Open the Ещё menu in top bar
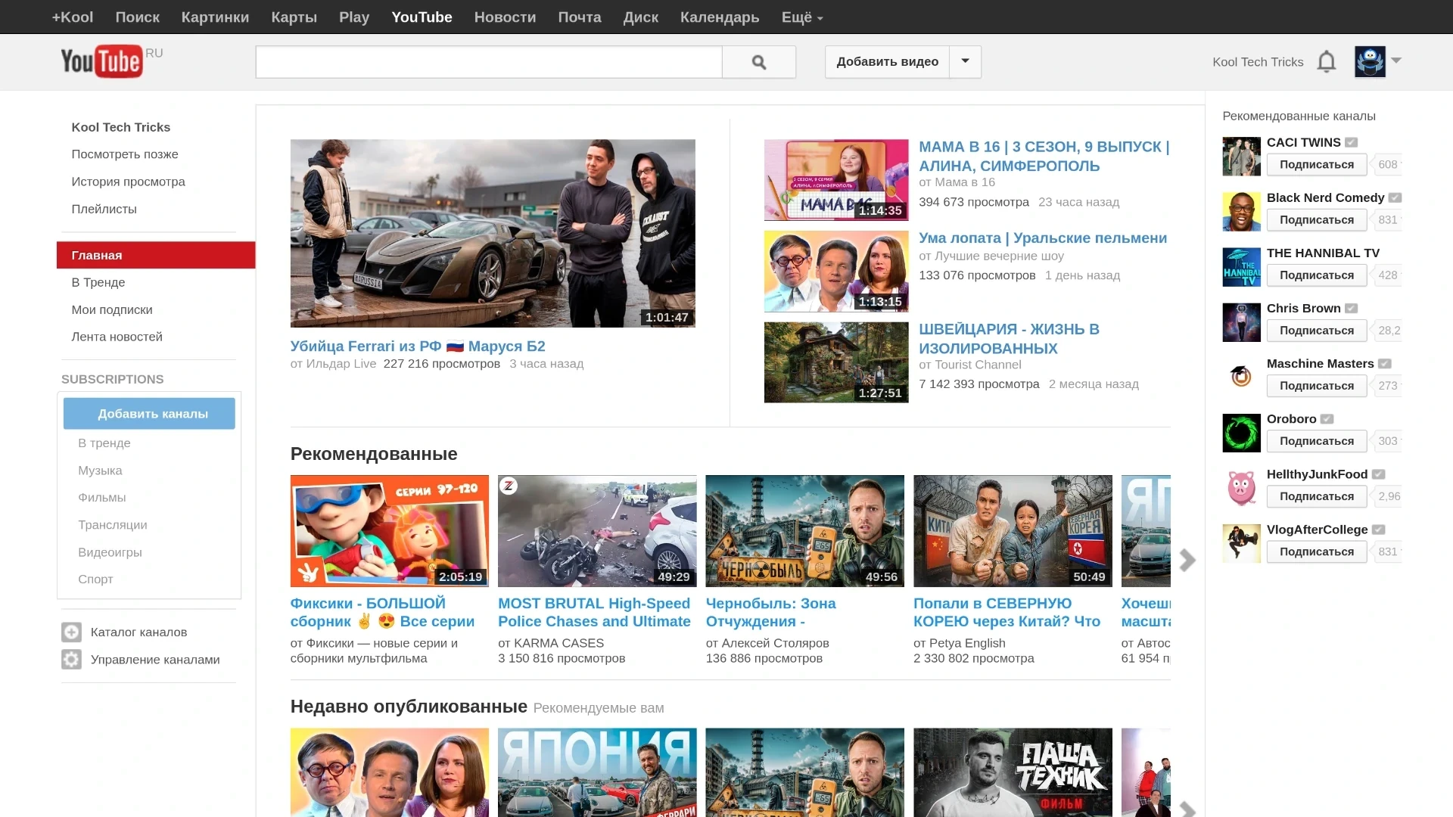The width and height of the screenshot is (1453, 817). 802,17
